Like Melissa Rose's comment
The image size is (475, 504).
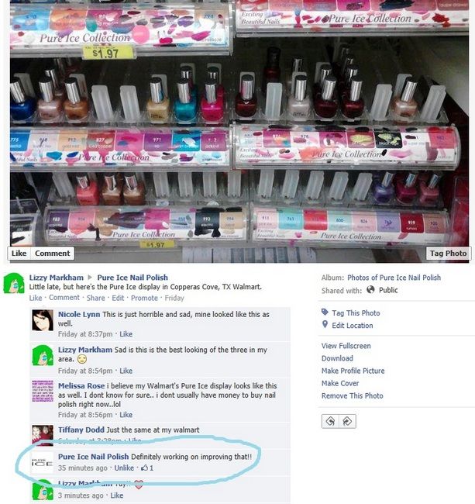point(126,415)
